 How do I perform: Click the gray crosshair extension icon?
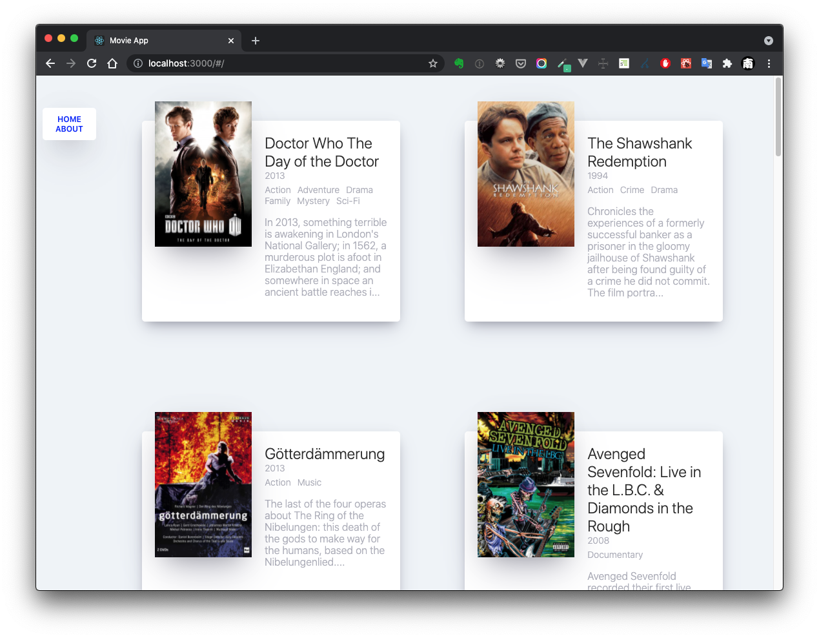coord(603,63)
